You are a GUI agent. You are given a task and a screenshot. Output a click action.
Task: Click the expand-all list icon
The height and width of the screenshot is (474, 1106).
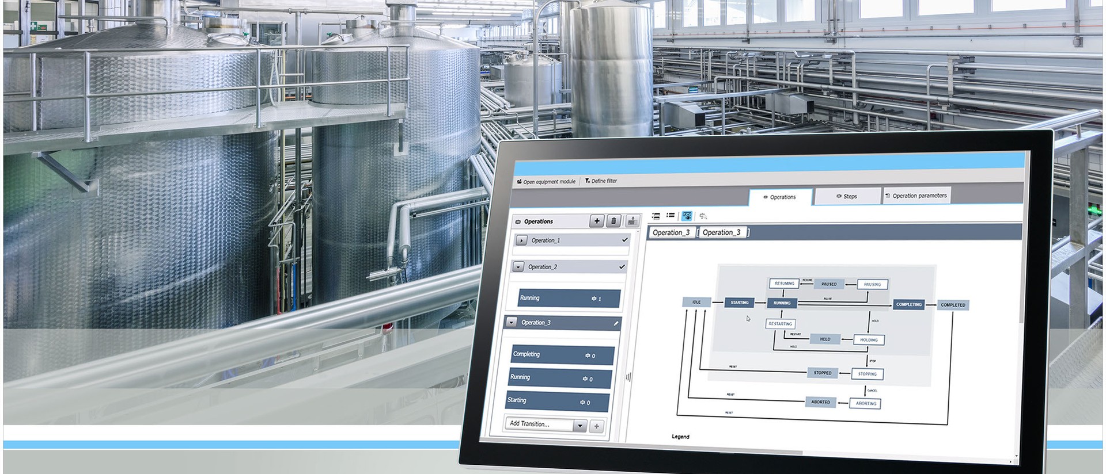coord(656,216)
